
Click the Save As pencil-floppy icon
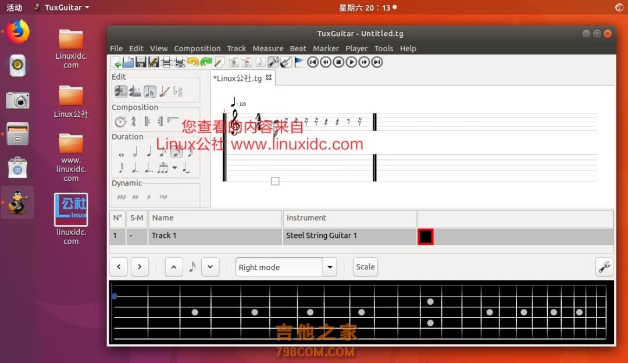coord(154,62)
